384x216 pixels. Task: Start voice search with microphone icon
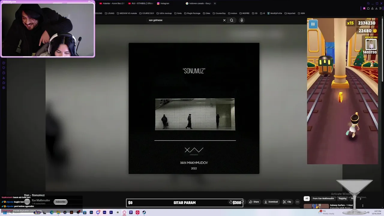(x=241, y=20)
